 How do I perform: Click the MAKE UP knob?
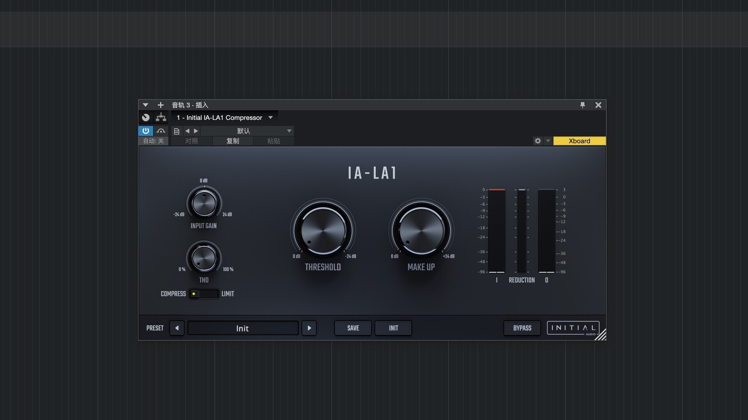[421, 231]
